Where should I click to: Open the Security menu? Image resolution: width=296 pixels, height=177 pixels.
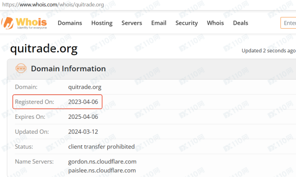187,23
